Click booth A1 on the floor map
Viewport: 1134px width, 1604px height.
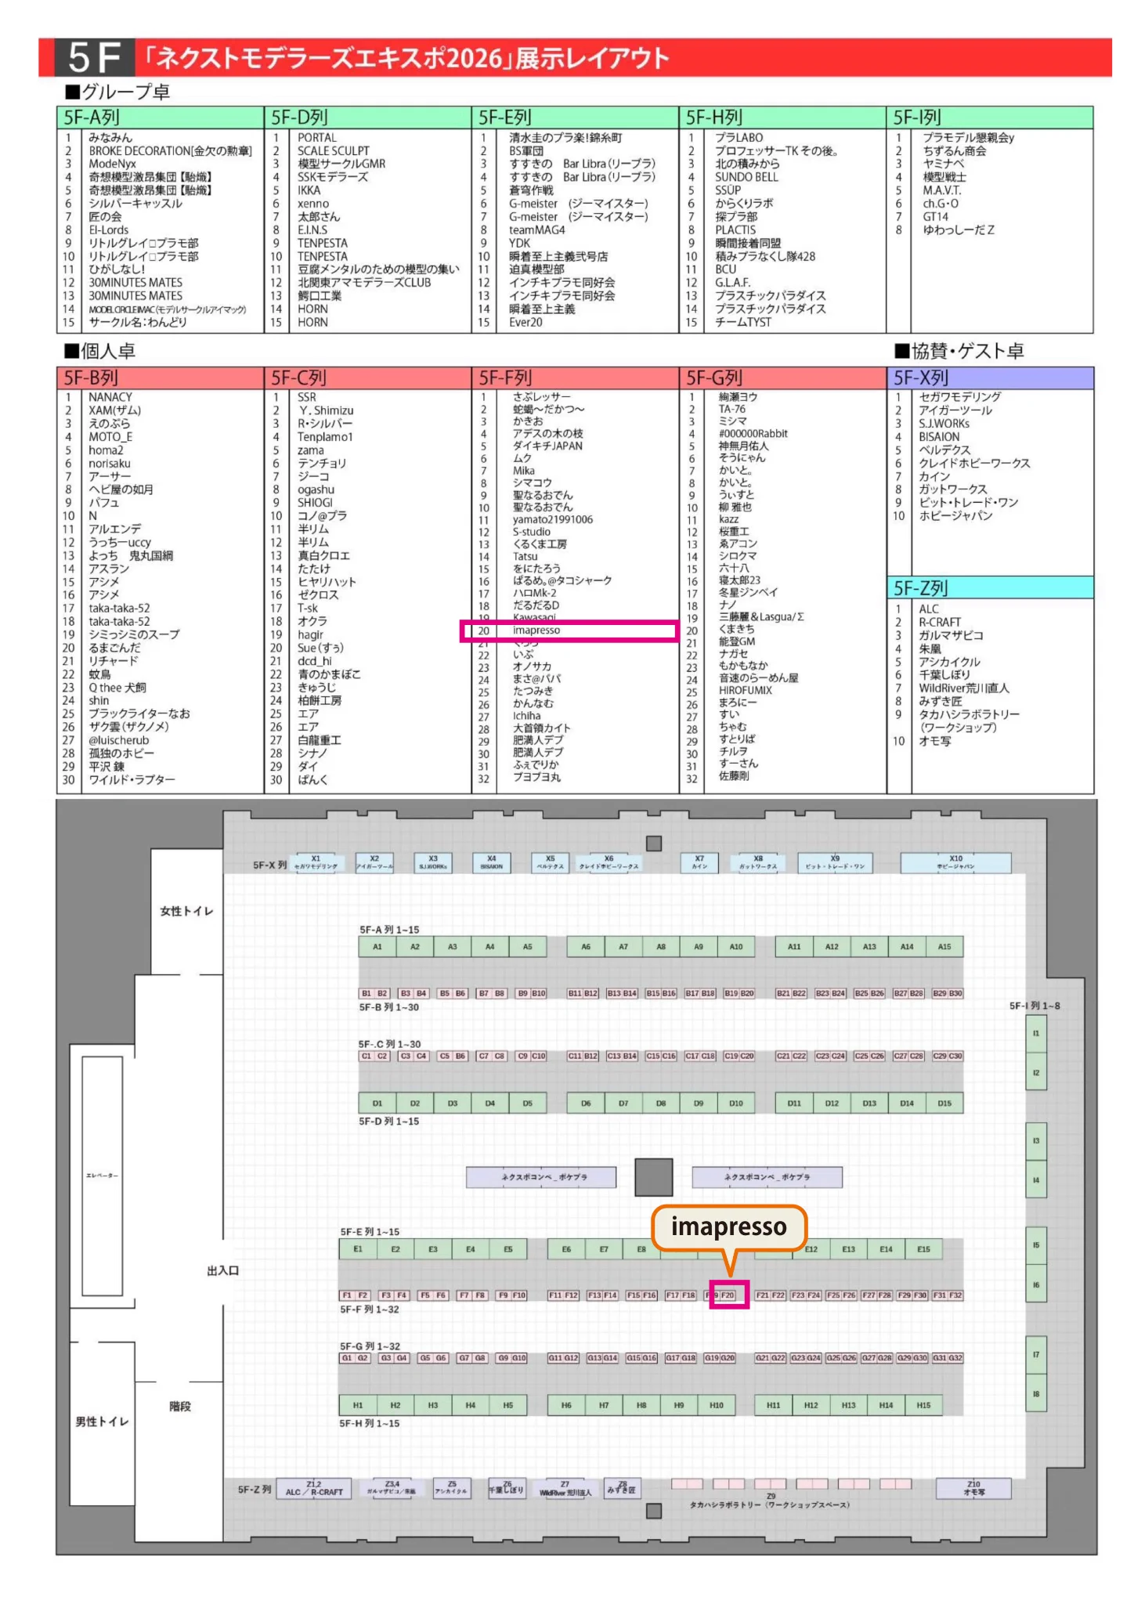[x=377, y=947]
